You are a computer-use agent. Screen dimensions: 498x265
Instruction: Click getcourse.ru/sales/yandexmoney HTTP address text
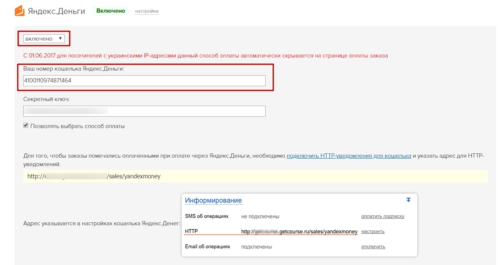[x=299, y=232]
